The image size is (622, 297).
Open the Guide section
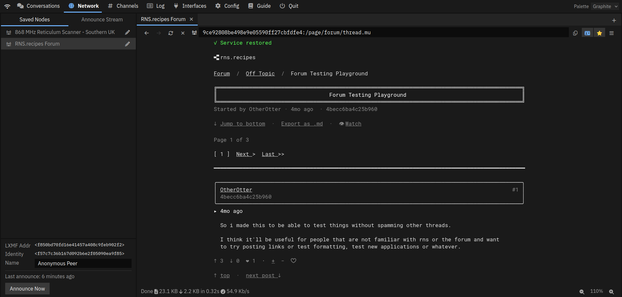259,6
